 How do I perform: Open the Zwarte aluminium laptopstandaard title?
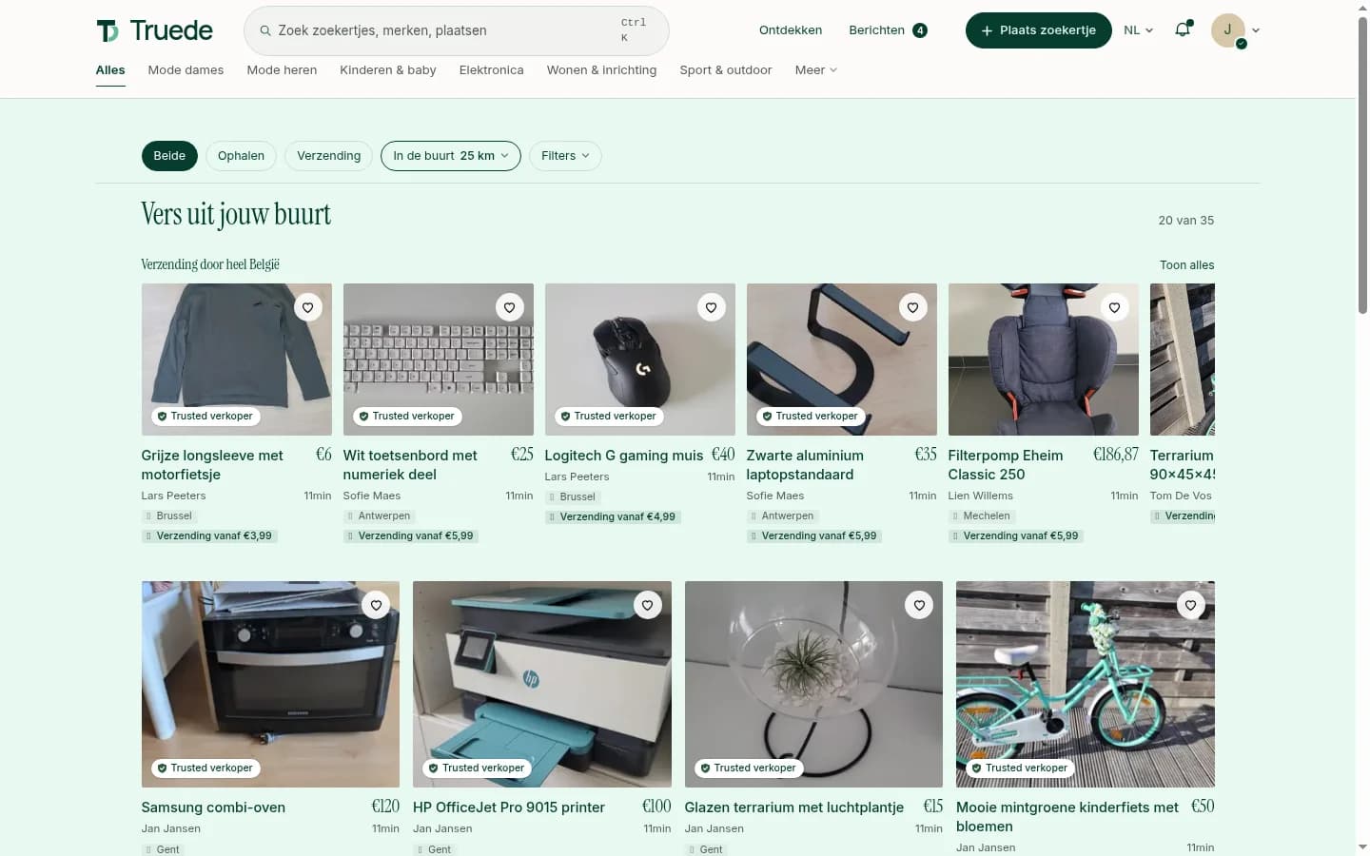click(805, 465)
